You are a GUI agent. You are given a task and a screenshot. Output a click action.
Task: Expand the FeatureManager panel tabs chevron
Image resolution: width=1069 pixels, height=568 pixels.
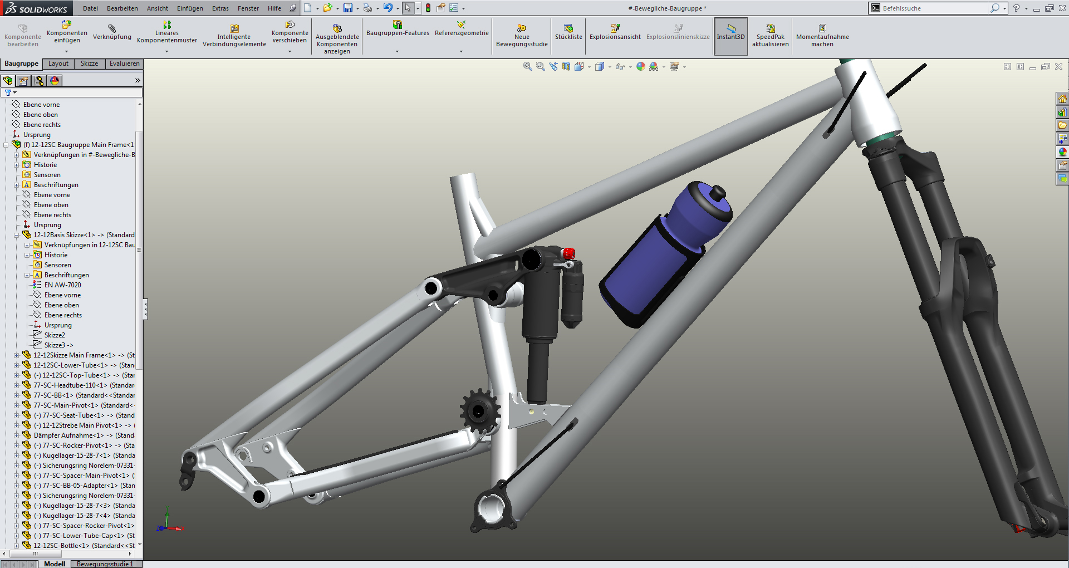(x=138, y=81)
